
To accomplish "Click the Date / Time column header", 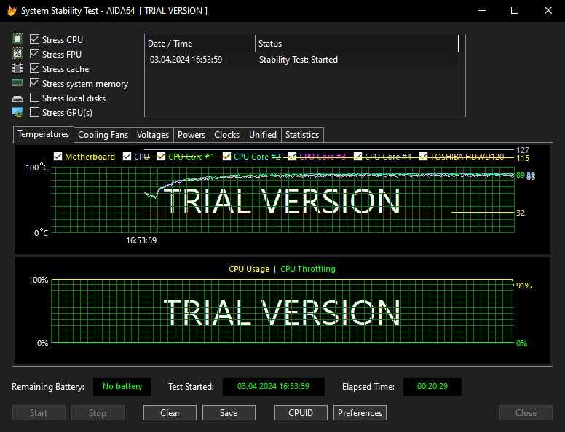I will coord(200,44).
